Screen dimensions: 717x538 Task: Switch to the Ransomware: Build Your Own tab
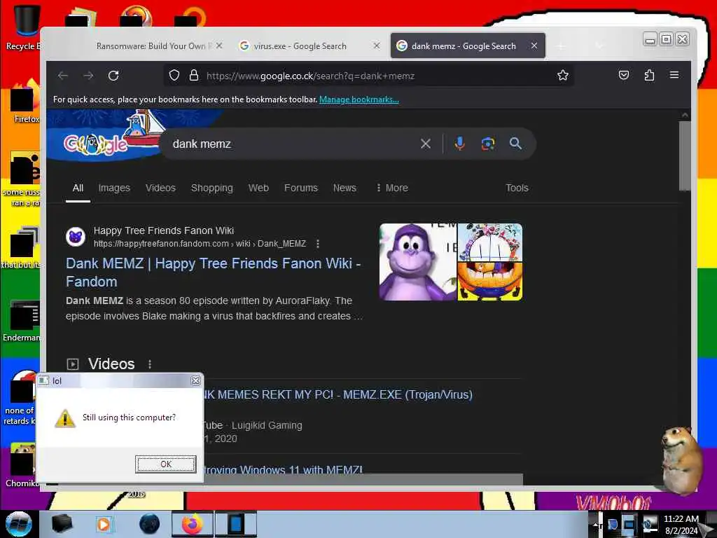tap(153, 46)
